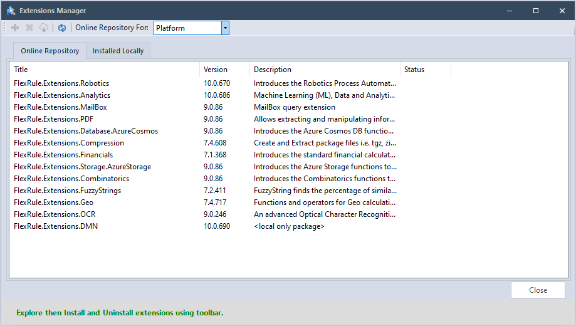Click 'An advanced Optical Character Recogniti...' description
Viewport: 576px width, 326px height.
325,214
